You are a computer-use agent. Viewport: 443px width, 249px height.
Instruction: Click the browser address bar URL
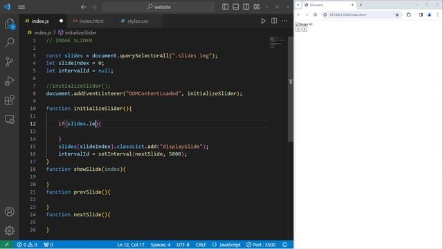[347, 15]
